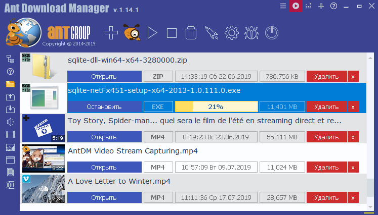Select the images category in sidebar

(10, 147)
